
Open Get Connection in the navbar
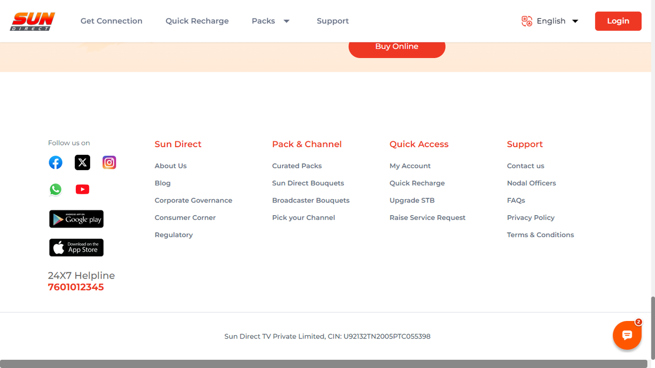click(112, 21)
